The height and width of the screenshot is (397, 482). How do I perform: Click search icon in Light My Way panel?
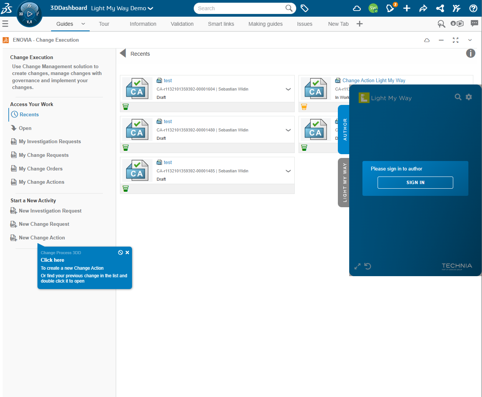point(458,97)
